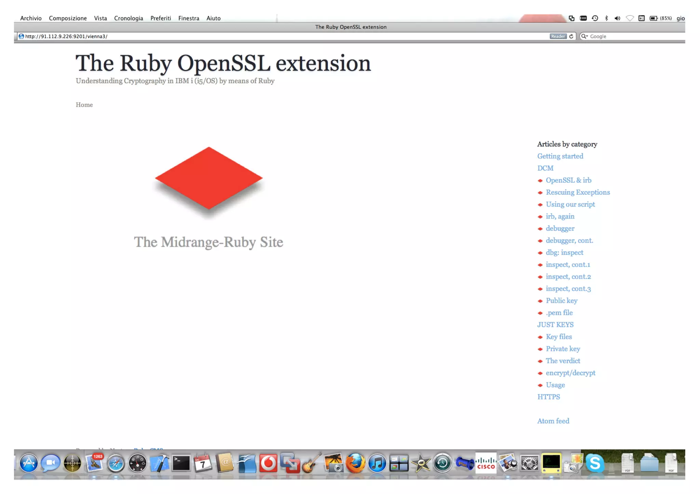Click the red ruby diamond image
Viewport: 700px width, 494px height.
point(208,178)
